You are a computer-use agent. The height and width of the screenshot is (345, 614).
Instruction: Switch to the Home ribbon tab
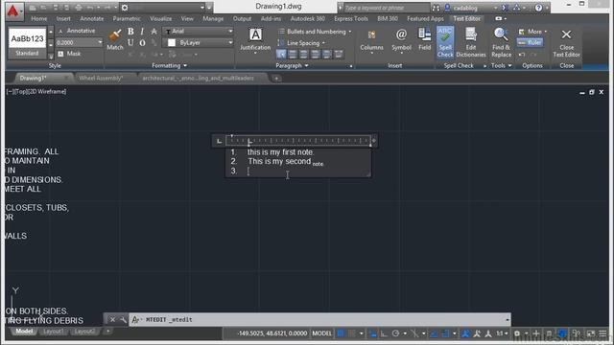click(38, 18)
